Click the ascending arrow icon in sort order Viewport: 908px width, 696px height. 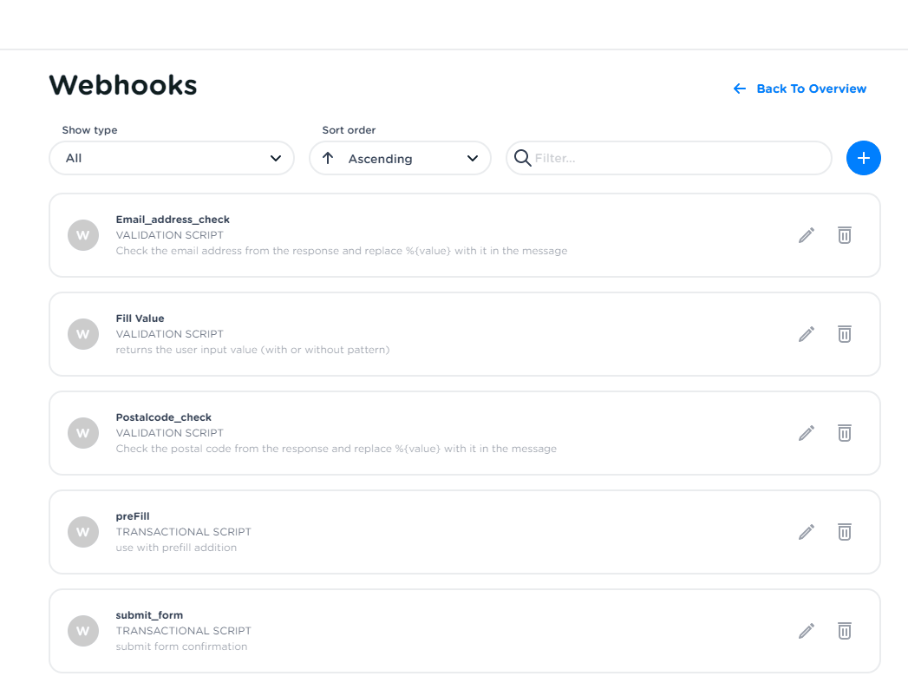[x=328, y=158]
